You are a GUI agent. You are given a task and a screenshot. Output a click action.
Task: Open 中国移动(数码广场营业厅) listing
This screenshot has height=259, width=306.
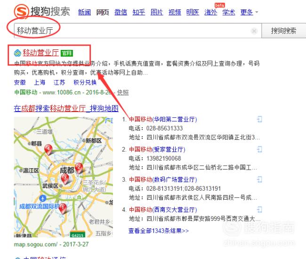click(163, 179)
